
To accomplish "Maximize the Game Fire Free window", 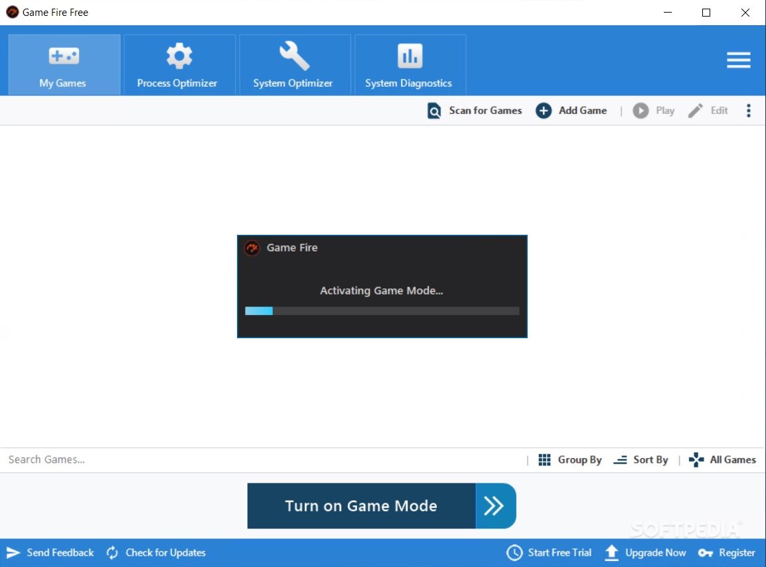I will coord(706,12).
